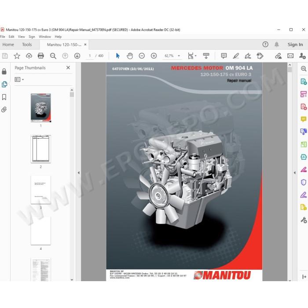The height and width of the screenshot is (308, 308).
Task: Switch to the Tools tab
Action: point(27,44)
